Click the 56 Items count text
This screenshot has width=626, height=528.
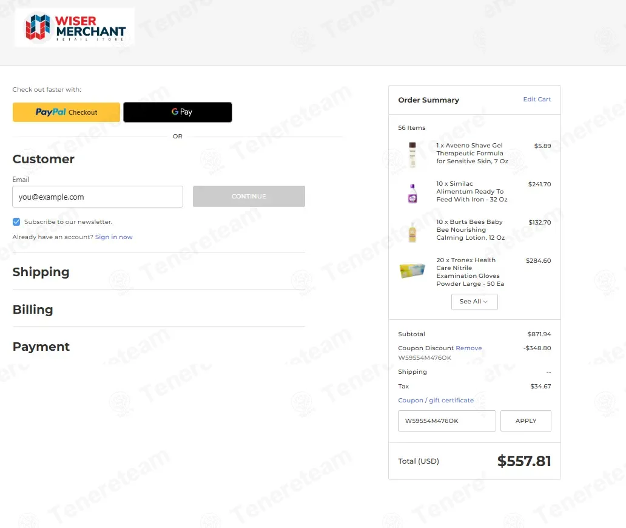(x=412, y=128)
